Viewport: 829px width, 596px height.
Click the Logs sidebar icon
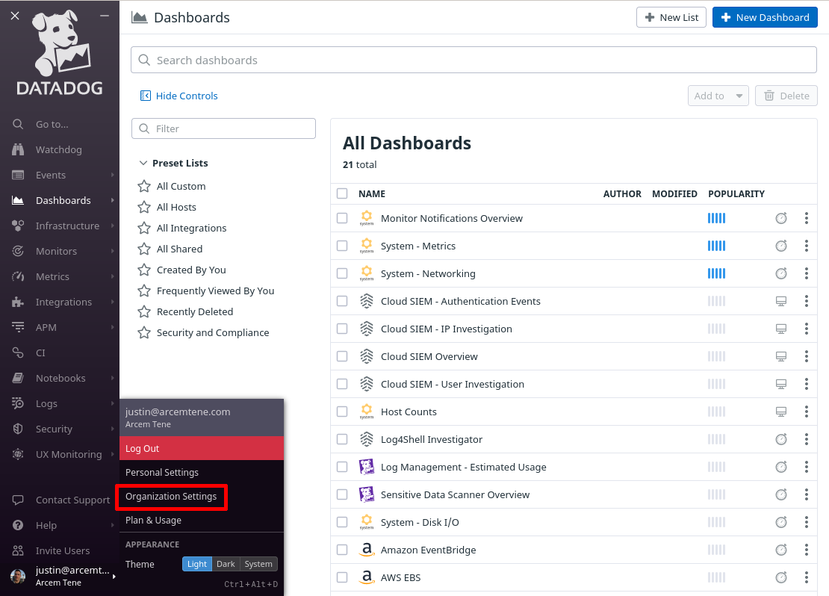click(x=18, y=403)
